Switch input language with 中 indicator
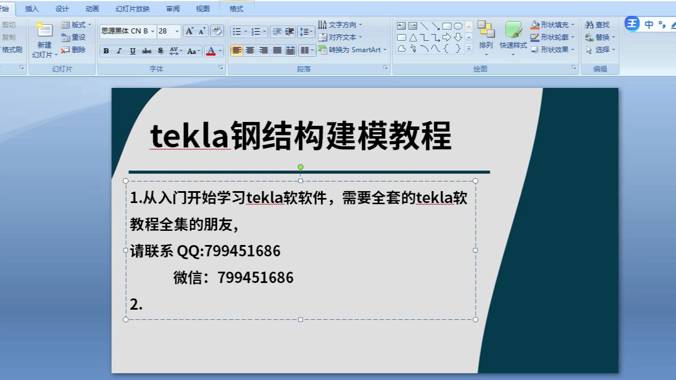Viewport: 676px width, 380px height. (649, 24)
